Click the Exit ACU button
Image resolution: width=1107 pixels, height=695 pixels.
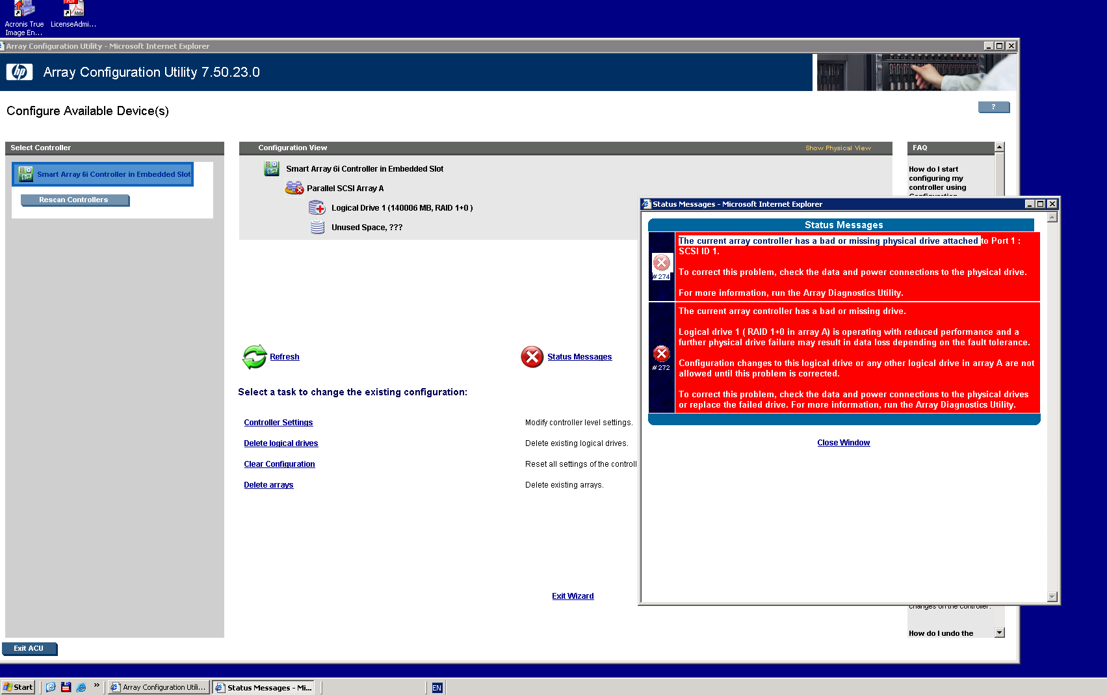click(29, 648)
